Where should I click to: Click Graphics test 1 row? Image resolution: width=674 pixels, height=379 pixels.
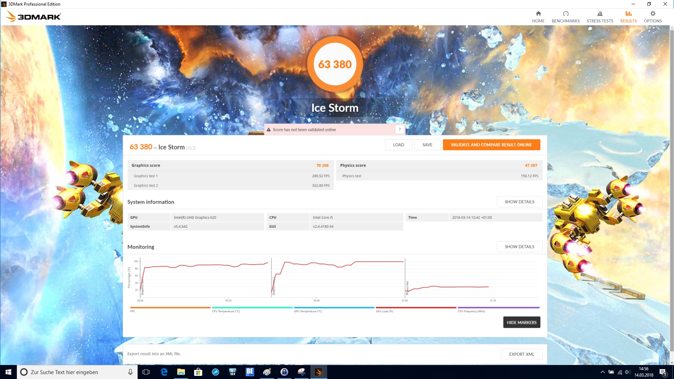[x=231, y=176]
